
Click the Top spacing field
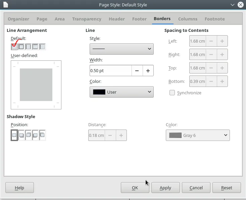click(198, 68)
